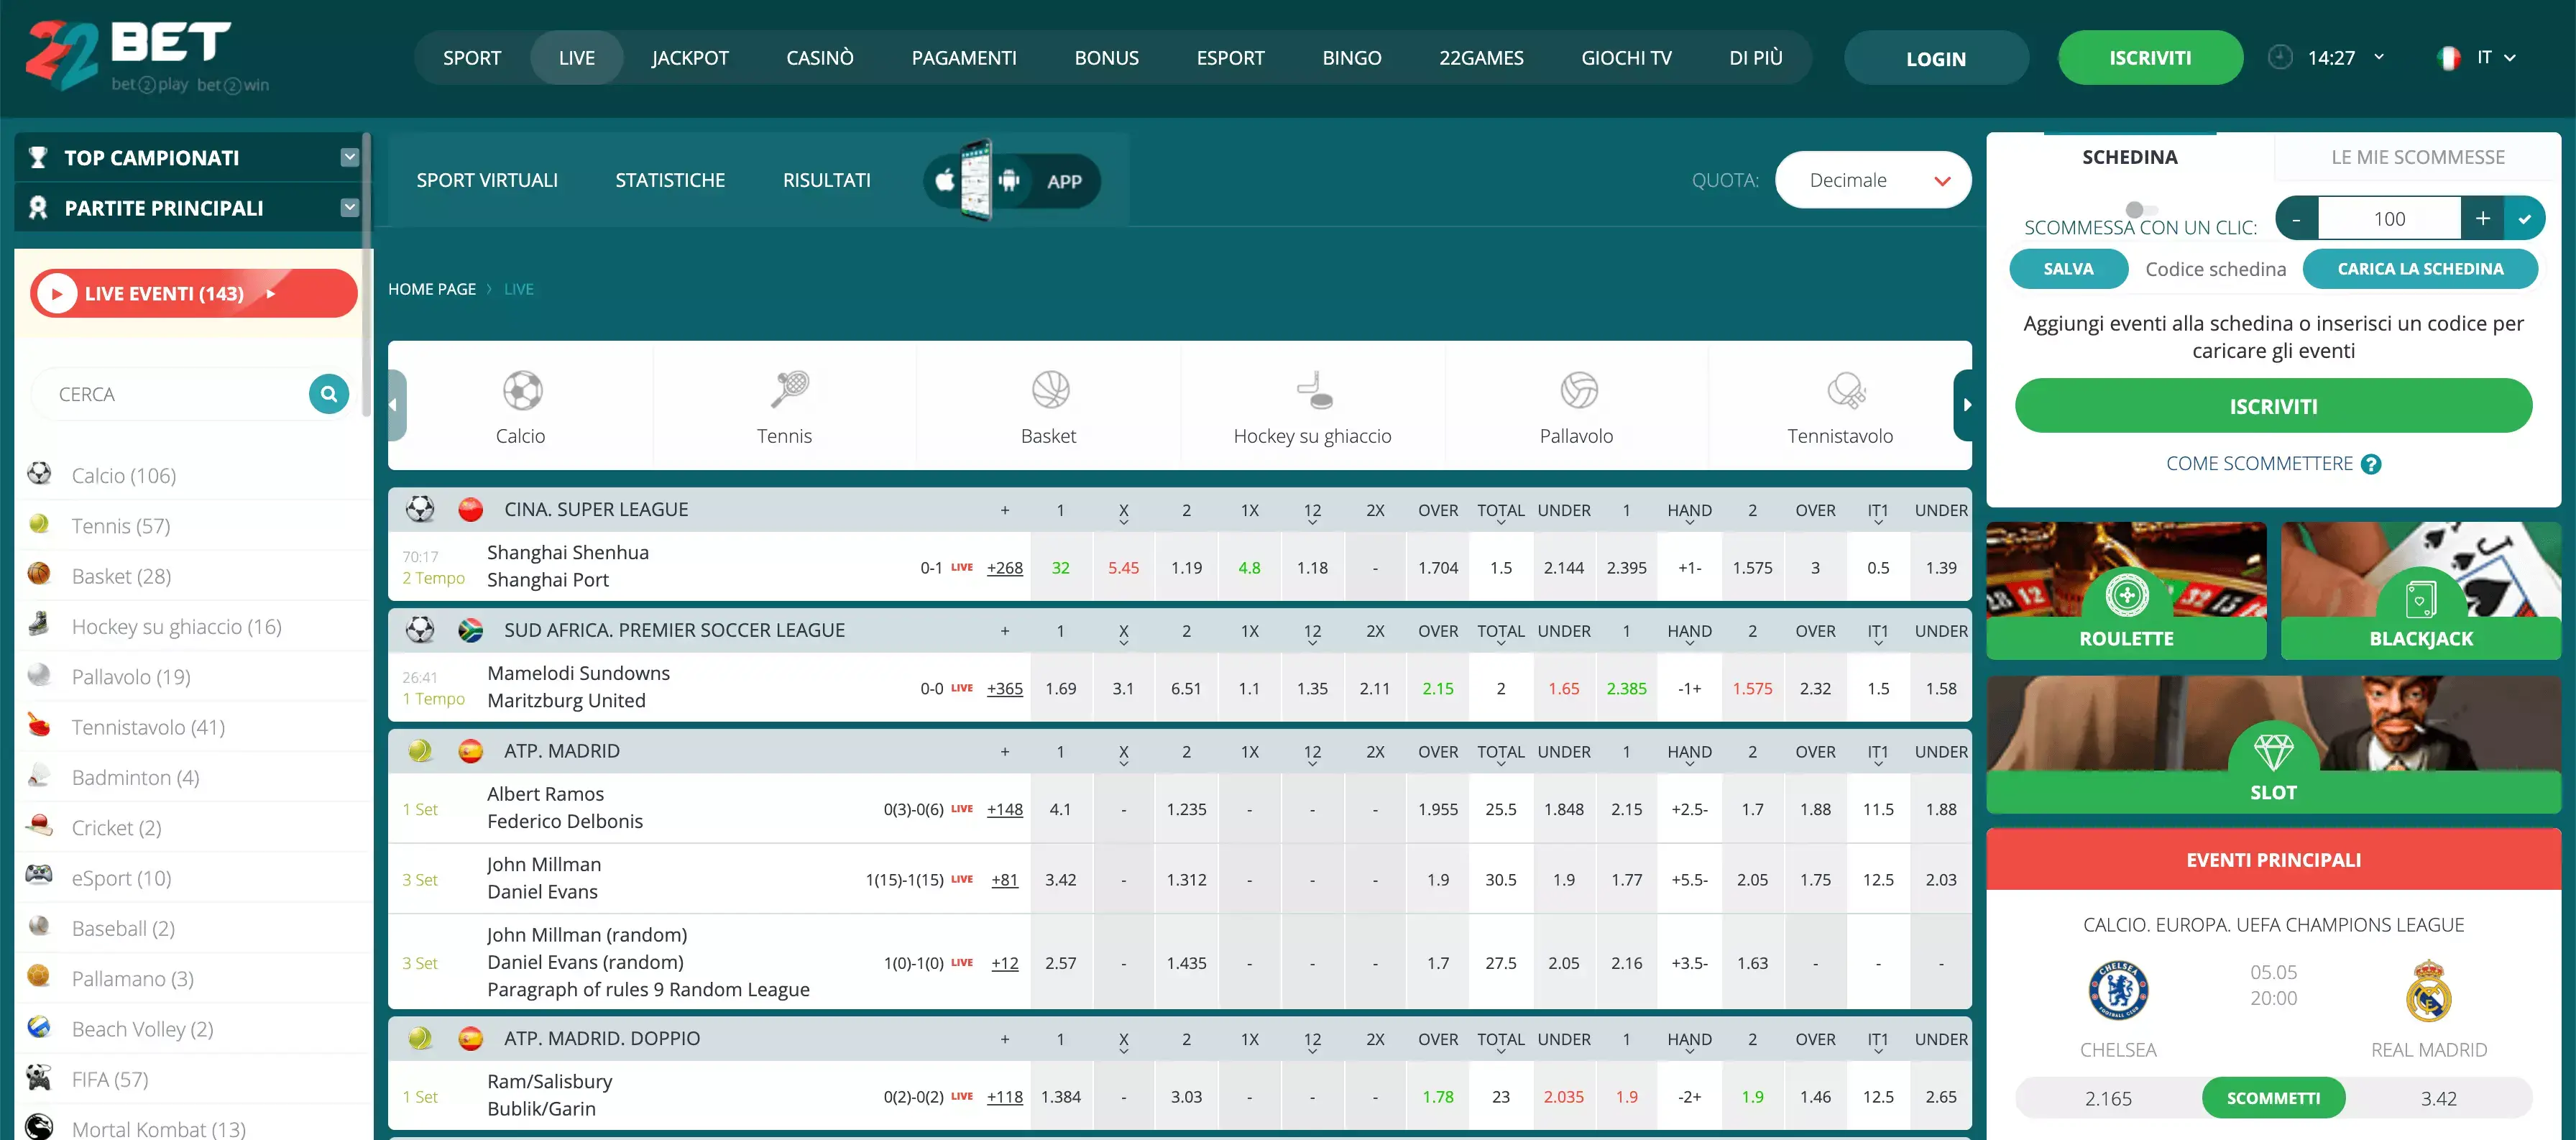Image resolution: width=2576 pixels, height=1140 pixels.
Task: Select the Pallavolo ball icon in carousel
Action: [1578, 390]
